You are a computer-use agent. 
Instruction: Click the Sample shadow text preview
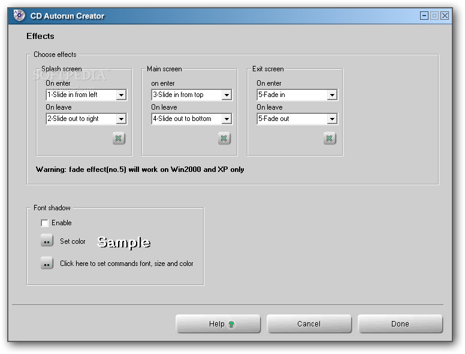point(124,242)
